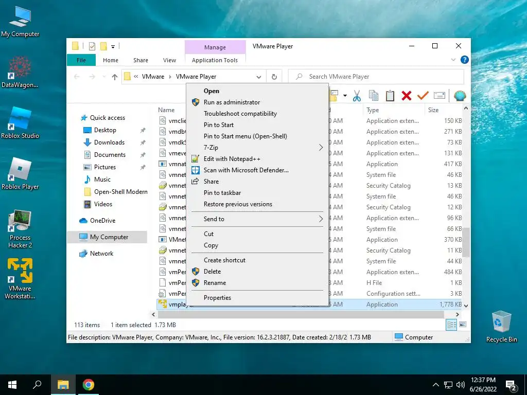
Task: Sort by the Type column header
Action: 393,110
